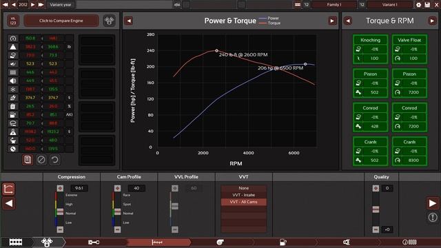Step the year back with single-left arrow
441x248 pixels.
pos(13,5)
